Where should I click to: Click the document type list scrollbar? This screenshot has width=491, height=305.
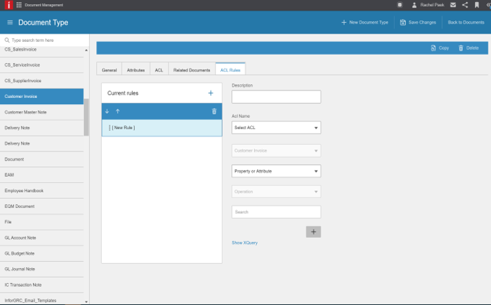(86, 117)
